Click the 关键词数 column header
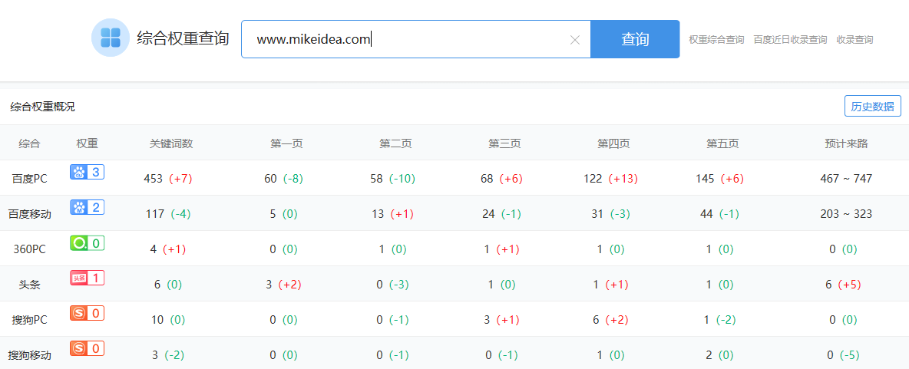 point(171,143)
